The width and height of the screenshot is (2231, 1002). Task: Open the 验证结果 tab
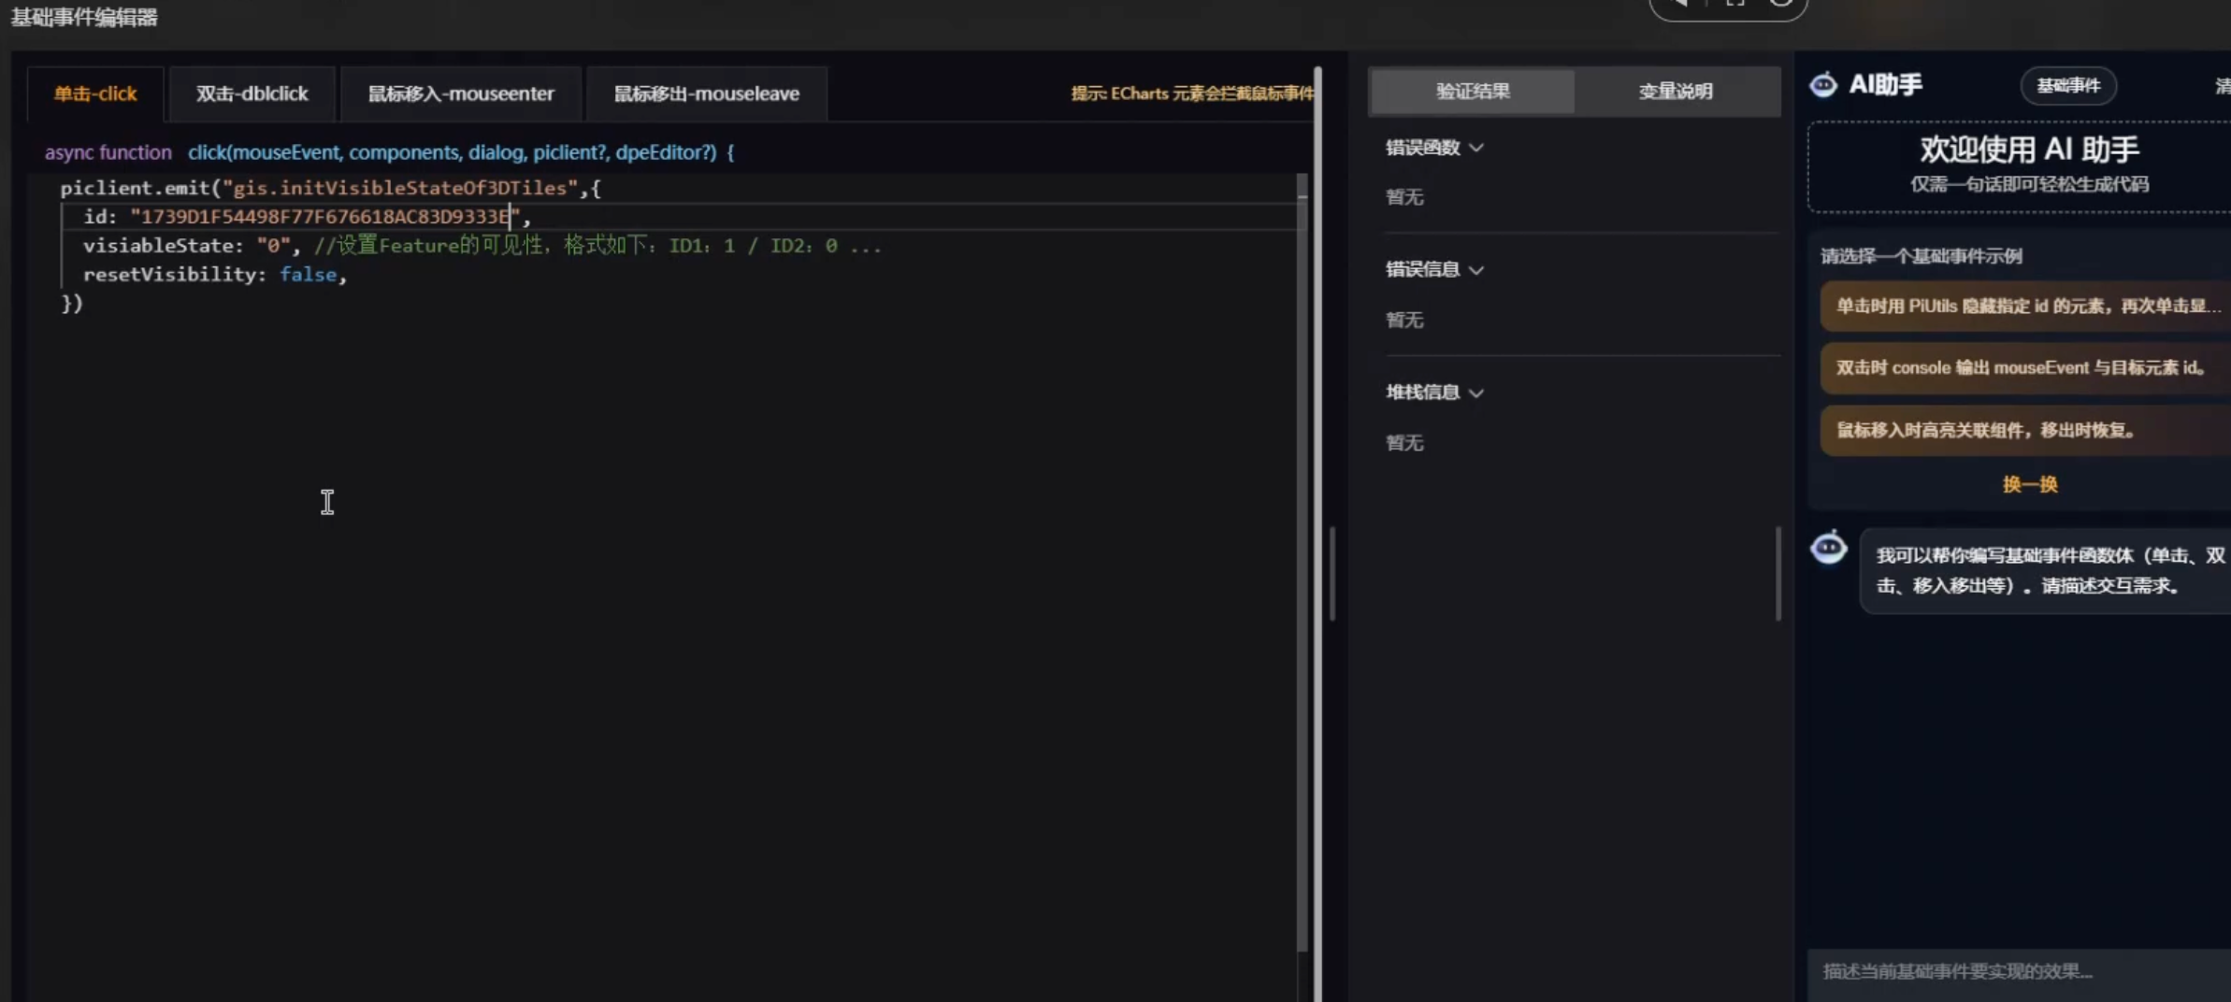click(x=1473, y=92)
